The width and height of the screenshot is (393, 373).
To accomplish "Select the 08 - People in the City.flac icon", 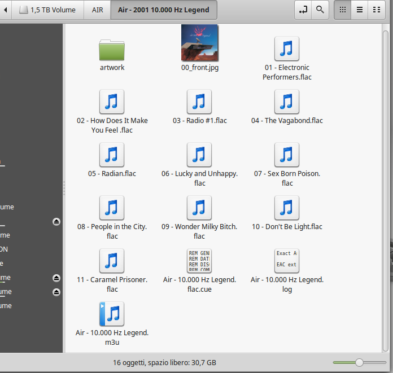I will coord(112,208).
